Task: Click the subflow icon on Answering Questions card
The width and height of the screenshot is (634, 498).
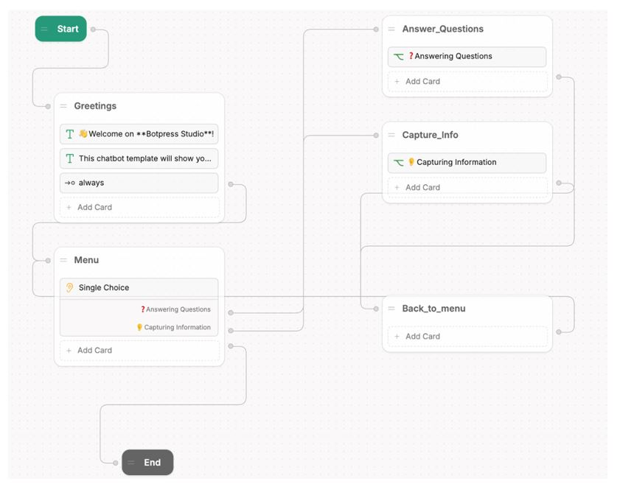Action: tap(398, 57)
